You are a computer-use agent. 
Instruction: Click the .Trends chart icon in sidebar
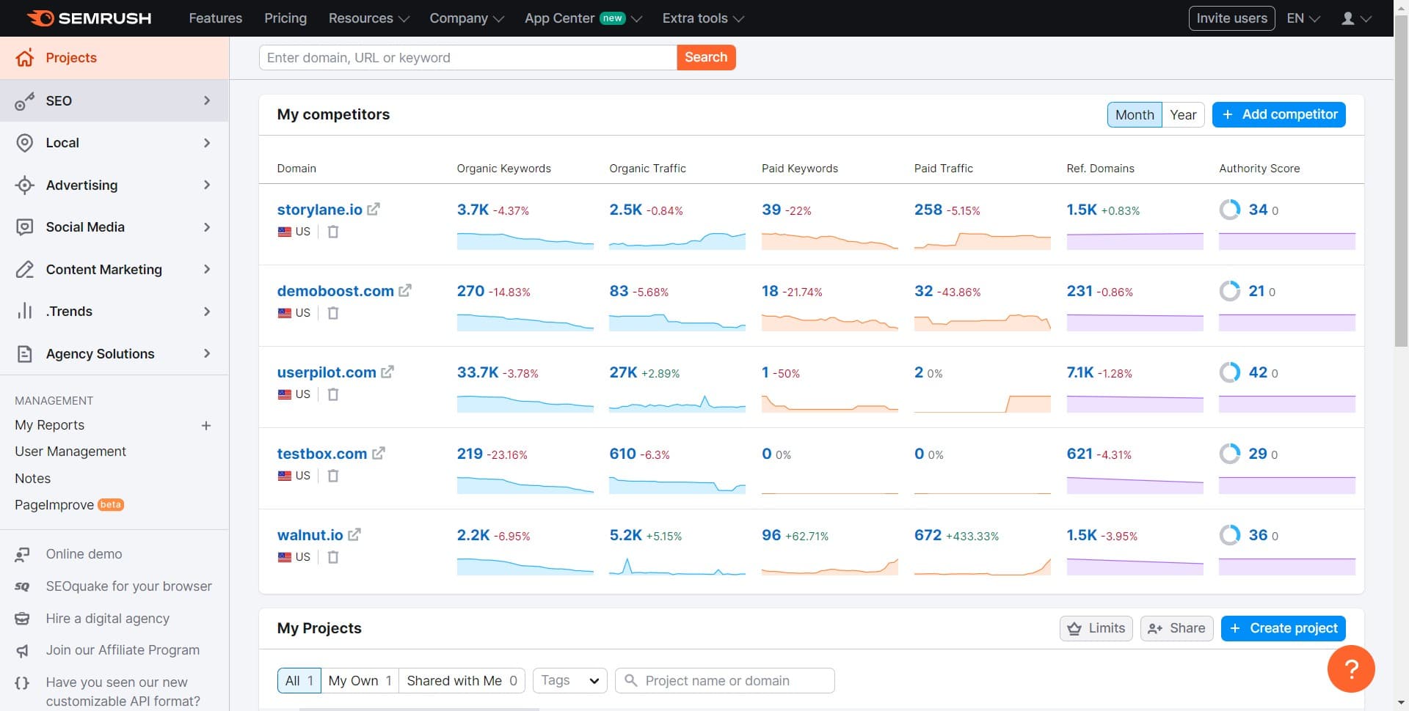click(x=25, y=312)
